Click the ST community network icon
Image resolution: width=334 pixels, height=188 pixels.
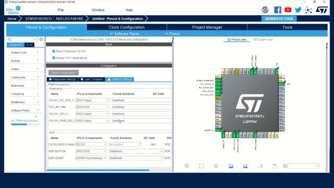pyautogui.click(x=308, y=10)
